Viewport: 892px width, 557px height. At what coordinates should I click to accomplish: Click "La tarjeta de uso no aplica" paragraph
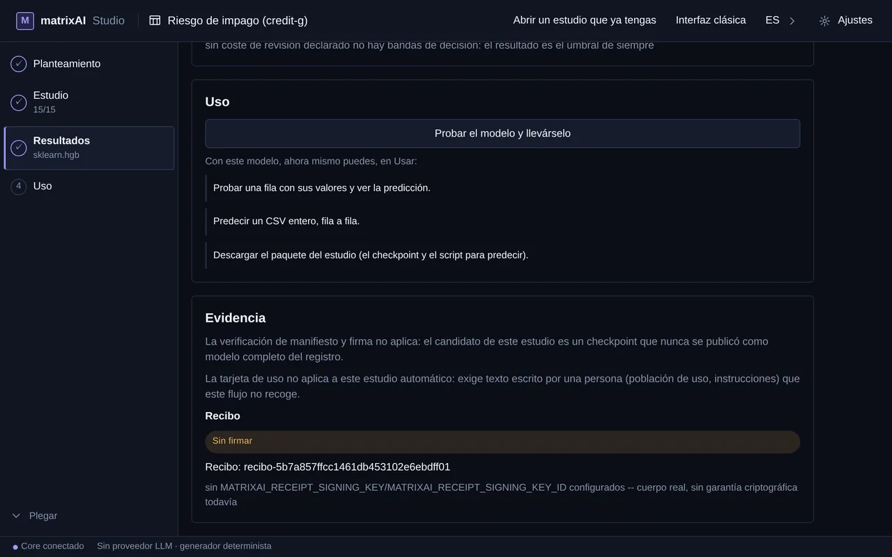(502, 386)
